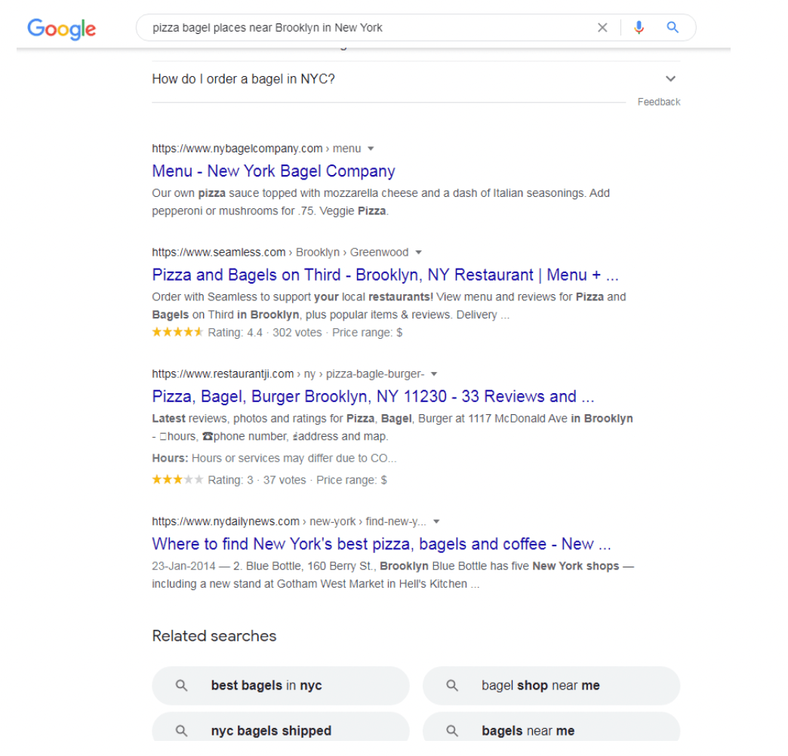Screen dimensions: 788x756
Task: Select 'best bagels in nyc' related search
Action: click(266, 686)
